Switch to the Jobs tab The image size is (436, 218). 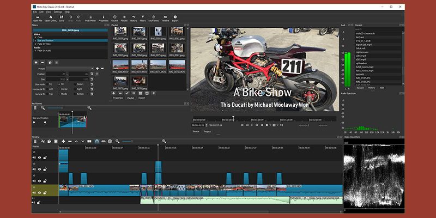pyautogui.click(x=382, y=88)
